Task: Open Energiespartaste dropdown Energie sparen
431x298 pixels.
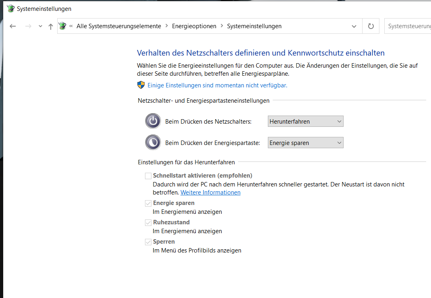Action: 306,143
